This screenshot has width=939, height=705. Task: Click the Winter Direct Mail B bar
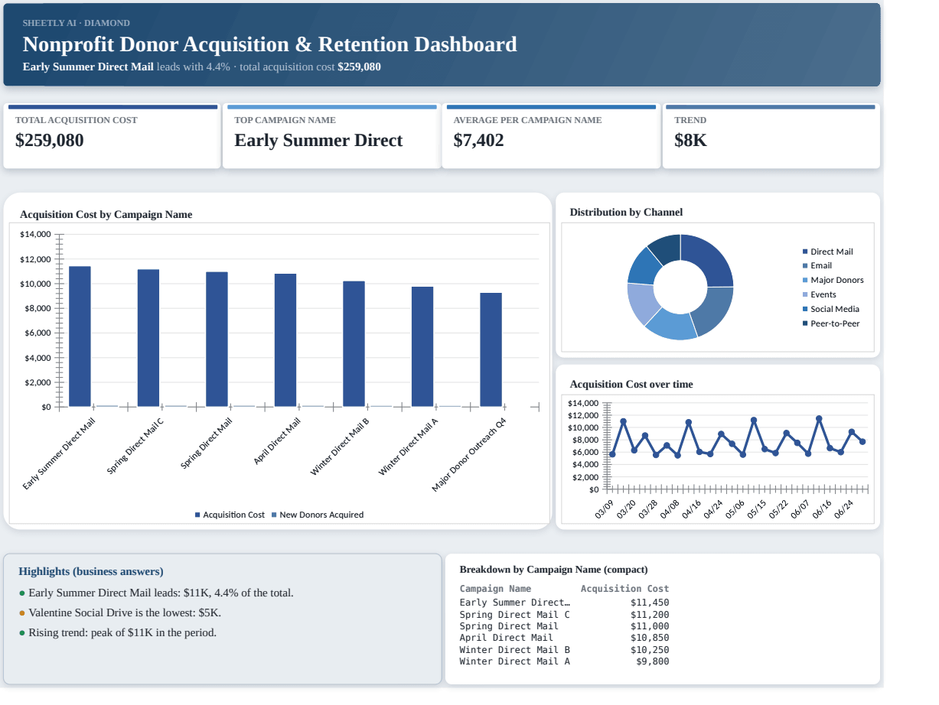(354, 344)
